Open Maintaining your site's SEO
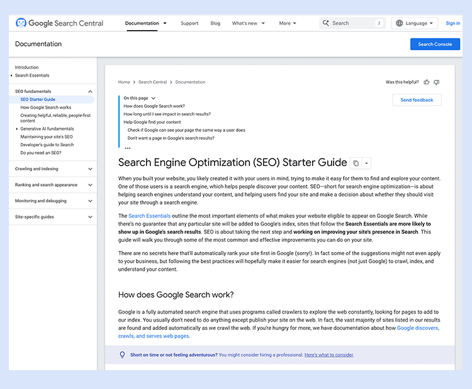 pyautogui.click(x=47, y=137)
